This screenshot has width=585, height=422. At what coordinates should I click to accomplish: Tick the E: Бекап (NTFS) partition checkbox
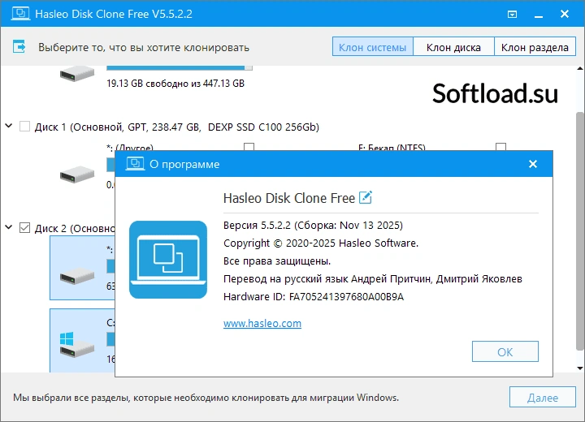500,147
